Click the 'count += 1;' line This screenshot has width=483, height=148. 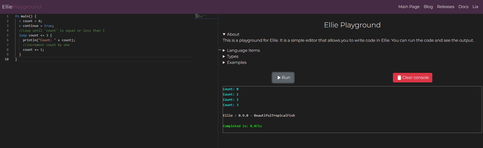pos(34,50)
